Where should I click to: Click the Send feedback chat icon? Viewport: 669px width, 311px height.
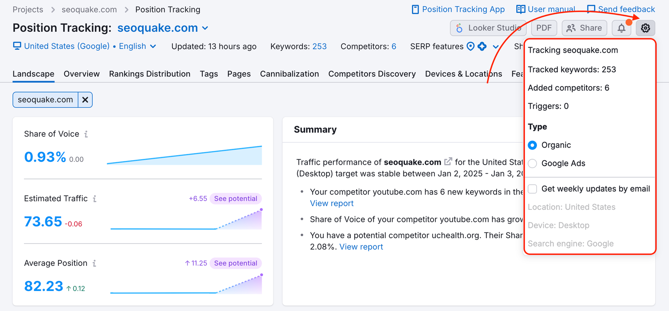pos(591,9)
